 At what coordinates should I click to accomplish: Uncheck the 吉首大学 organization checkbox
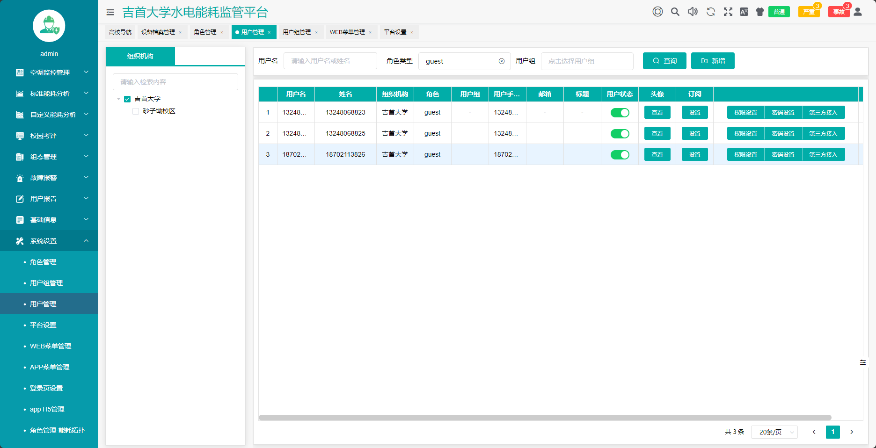(x=127, y=99)
